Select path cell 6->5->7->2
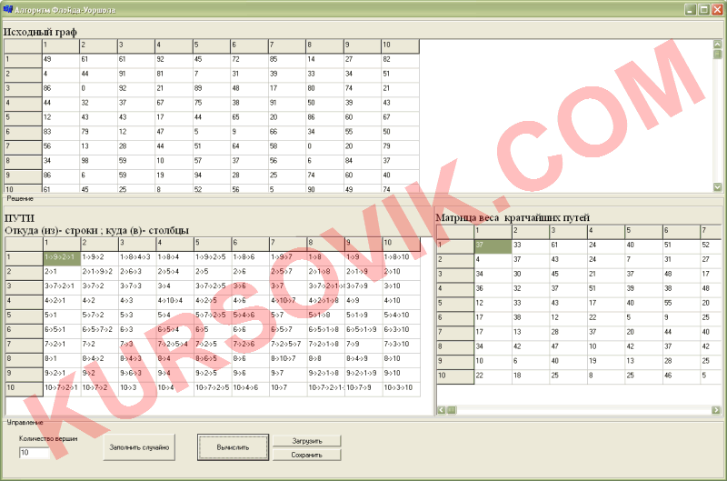The width and height of the screenshot is (727, 481). (x=100, y=331)
